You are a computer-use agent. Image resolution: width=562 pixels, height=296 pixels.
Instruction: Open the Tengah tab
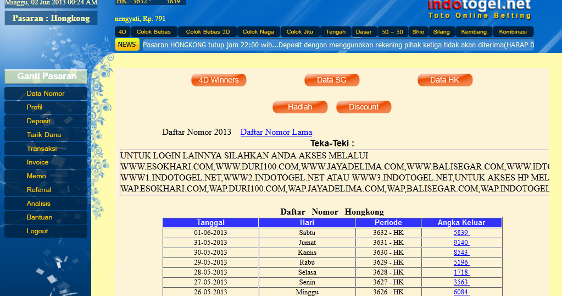(x=336, y=32)
